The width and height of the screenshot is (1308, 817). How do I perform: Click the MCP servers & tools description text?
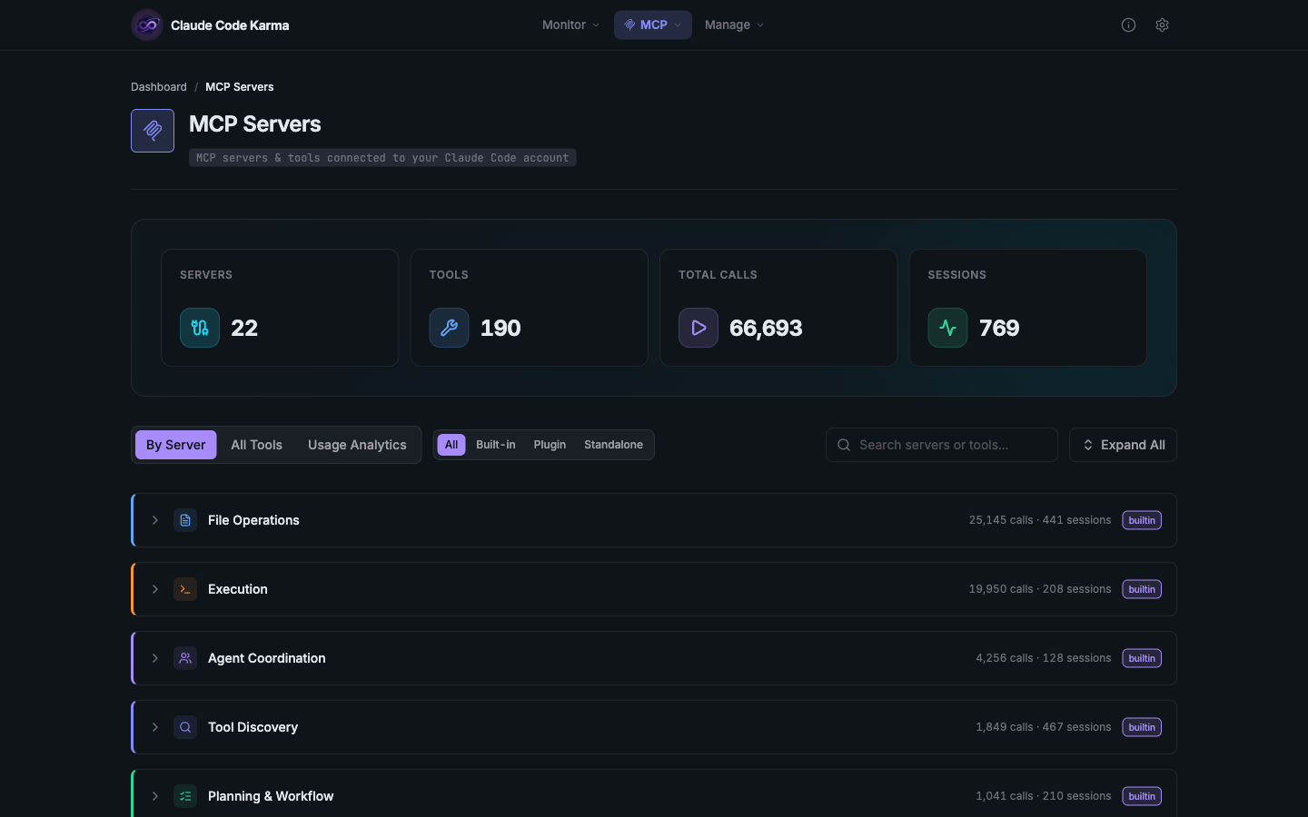pyautogui.click(x=382, y=158)
